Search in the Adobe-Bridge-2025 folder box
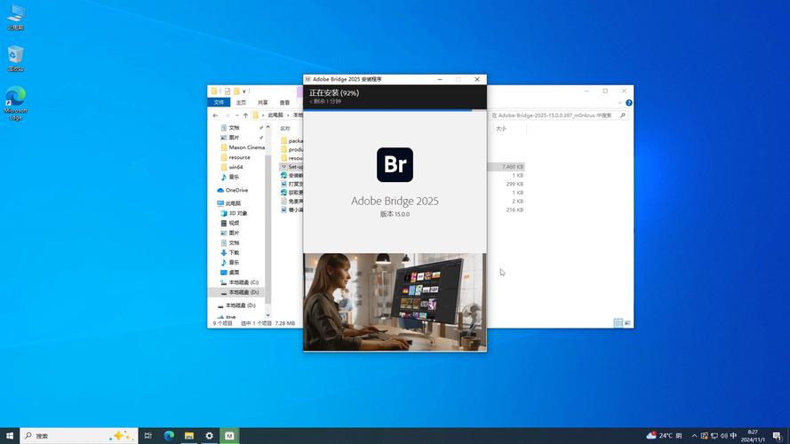Image resolution: width=790 pixels, height=444 pixels. tap(558, 115)
